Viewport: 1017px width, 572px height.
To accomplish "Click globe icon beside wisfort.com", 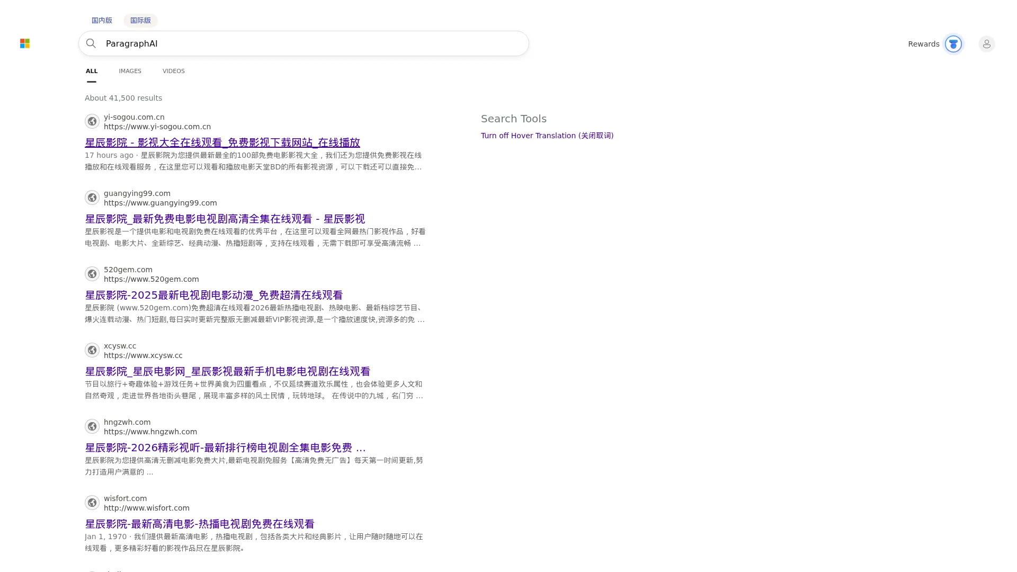I will [92, 503].
